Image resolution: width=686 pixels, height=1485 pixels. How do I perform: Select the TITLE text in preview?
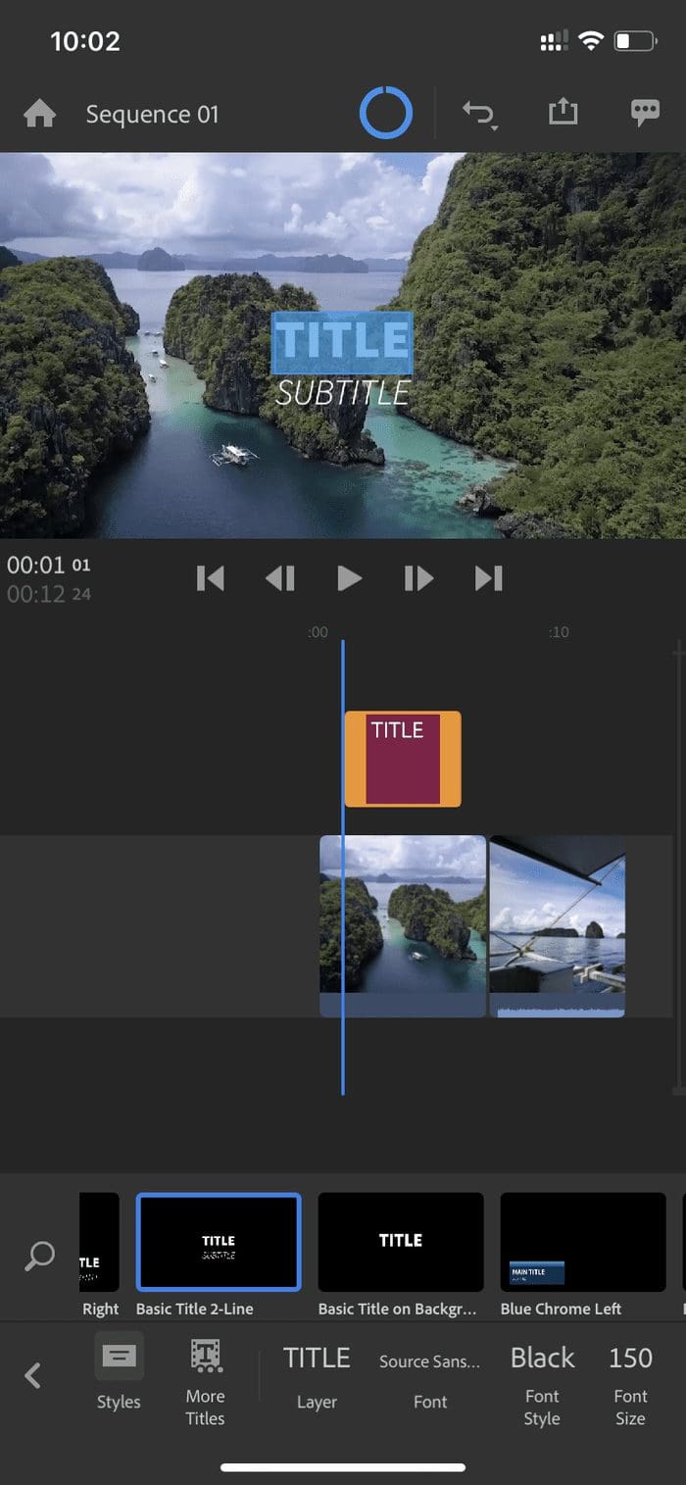pyautogui.click(x=342, y=342)
